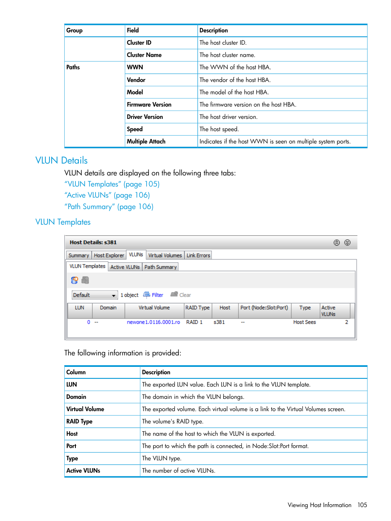This screenshot has width=391, height=521.
Task: Click the 1 object count label
Action: point(130,295)
